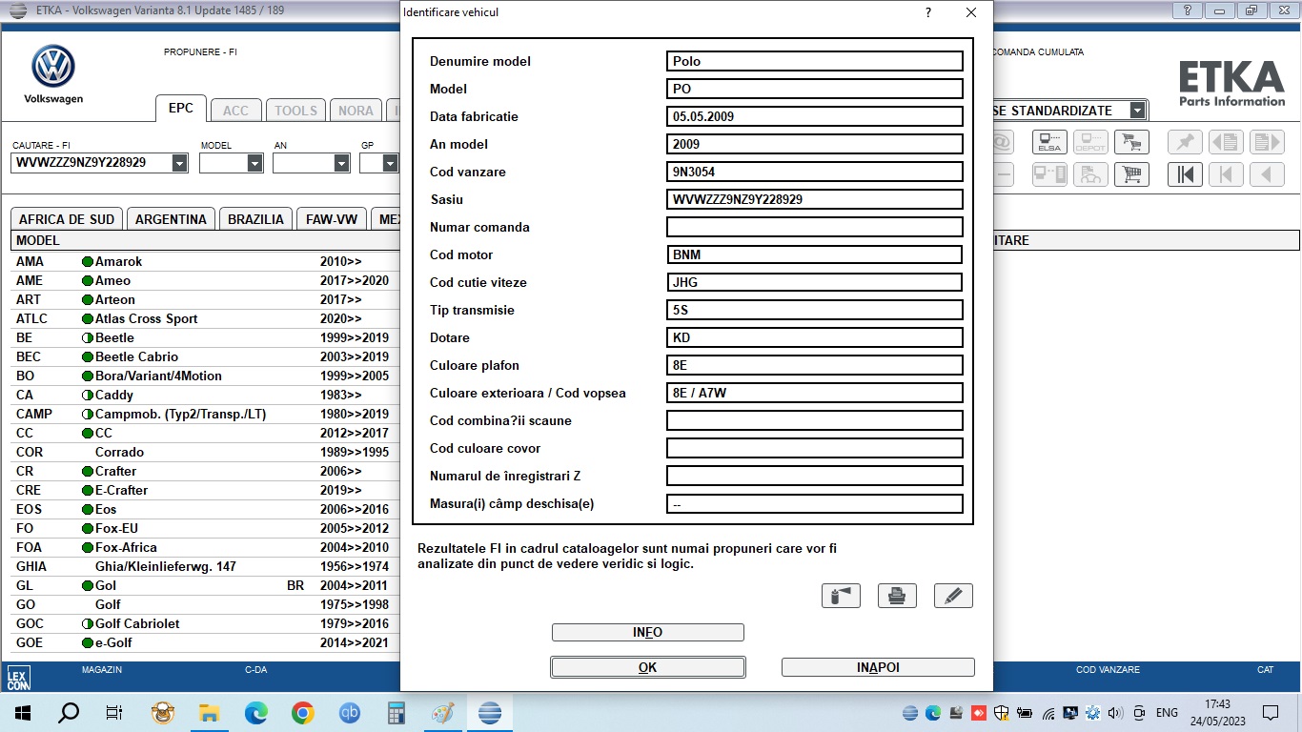Expand the CAUTARE - FI VIN dropdown
Image resolution: width=1302 pixels, height=732 pixels.
179,163
